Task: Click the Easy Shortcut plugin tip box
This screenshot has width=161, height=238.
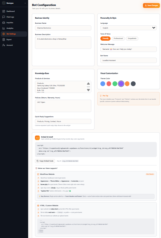Action: pos(96,196)
